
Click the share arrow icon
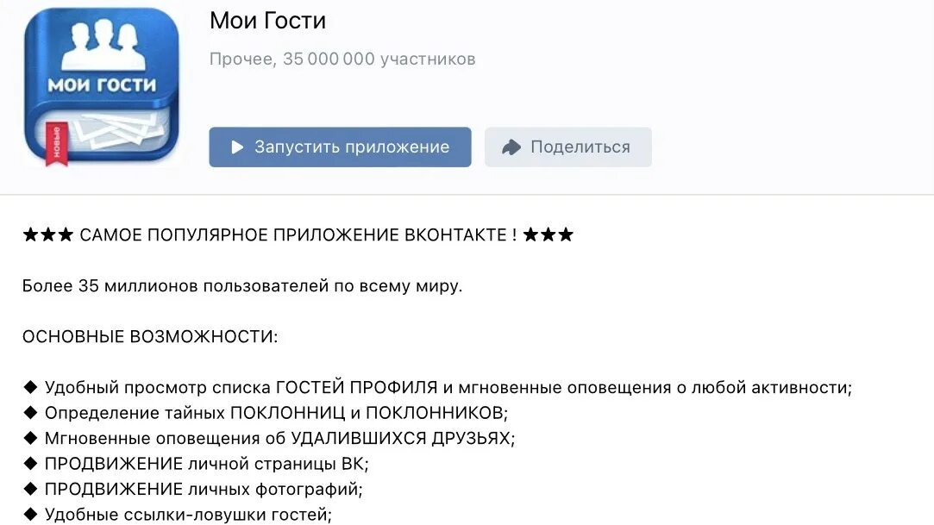(x=511, y=147)
